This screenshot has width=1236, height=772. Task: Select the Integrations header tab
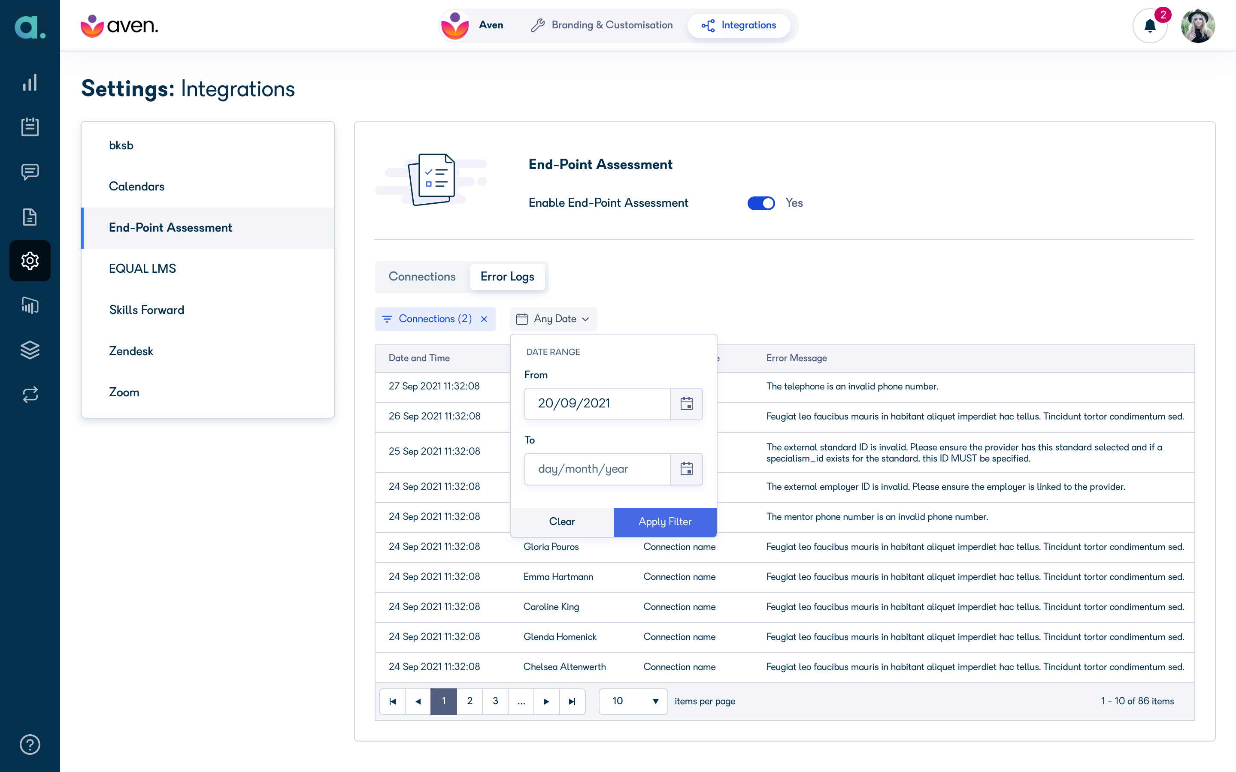pos(739,25)
